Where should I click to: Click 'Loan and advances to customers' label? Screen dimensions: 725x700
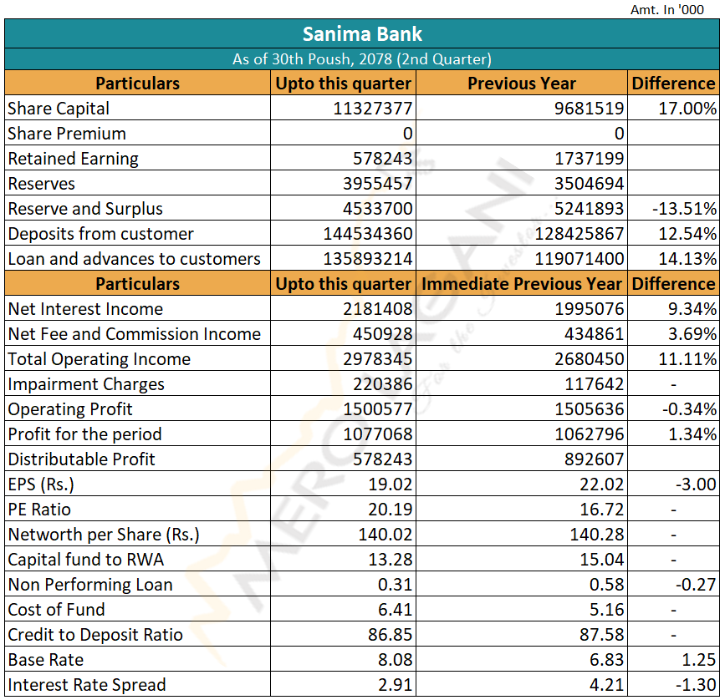[x=135, y=259]
